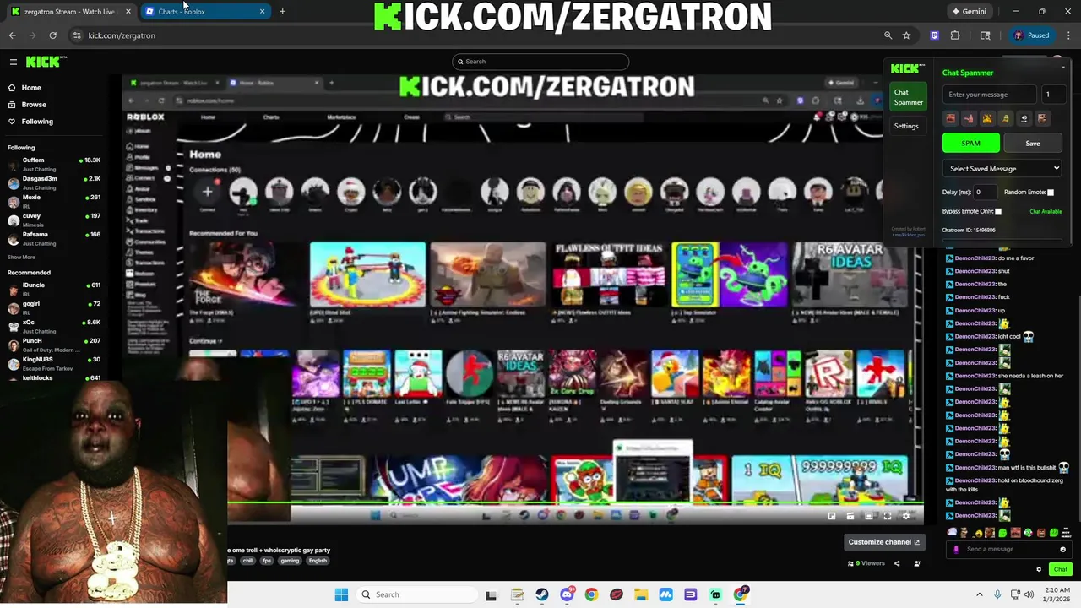Click the purple chat identity icon
Image resolution: width=1081 pixels, height=608 pixels.
[956, 550]
